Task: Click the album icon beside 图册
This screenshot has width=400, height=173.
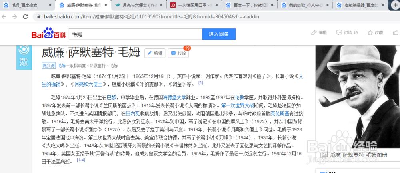Action: (325, 155)
